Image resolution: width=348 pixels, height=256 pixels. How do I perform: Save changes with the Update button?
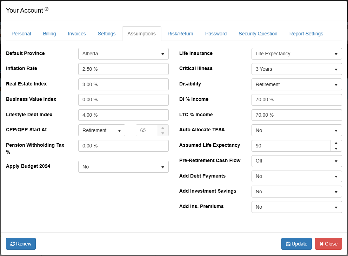point(296,244)
